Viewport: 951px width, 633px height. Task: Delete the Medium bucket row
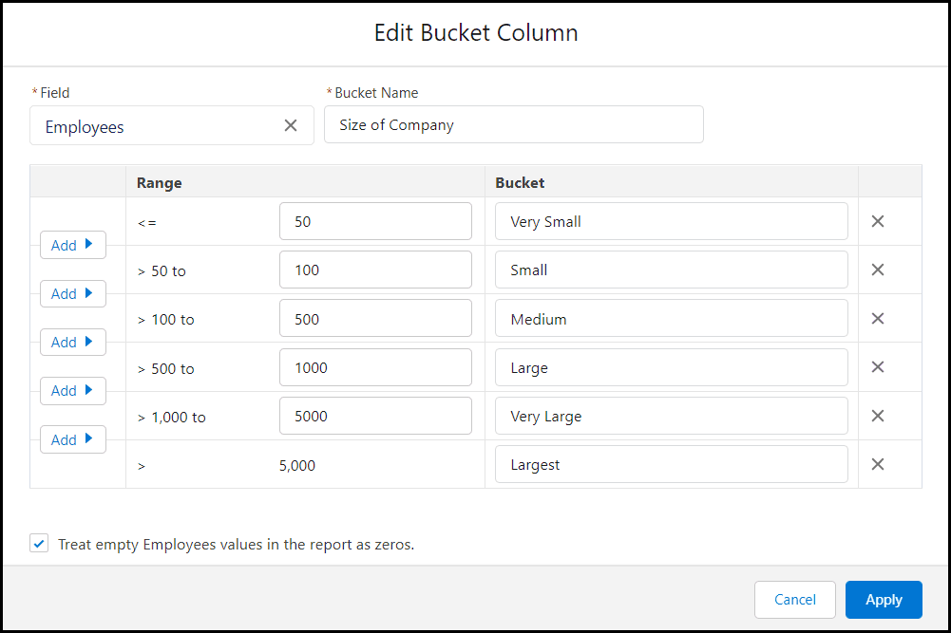point(877,319)
